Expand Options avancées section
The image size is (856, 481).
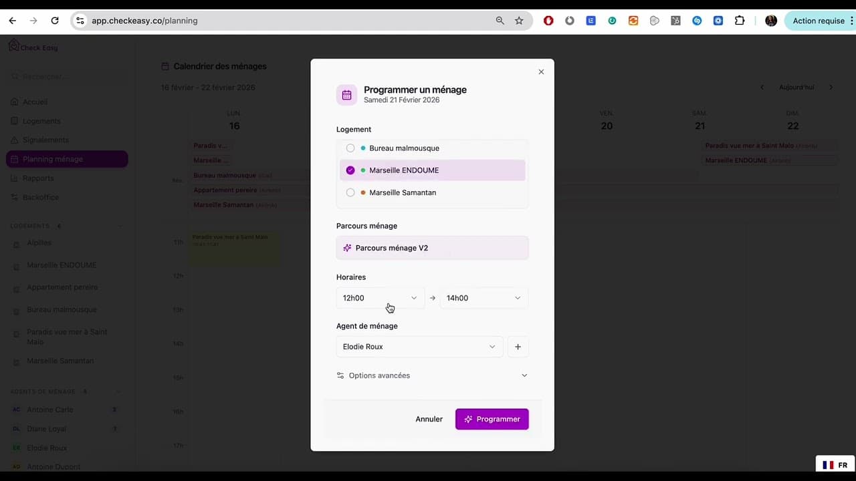(x=432, y=375)
